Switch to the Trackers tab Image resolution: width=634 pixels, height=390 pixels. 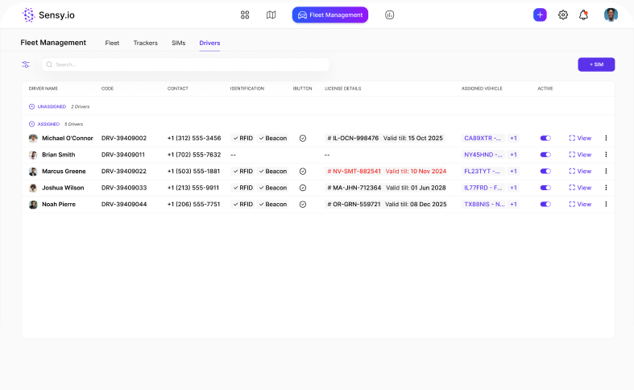145,43
